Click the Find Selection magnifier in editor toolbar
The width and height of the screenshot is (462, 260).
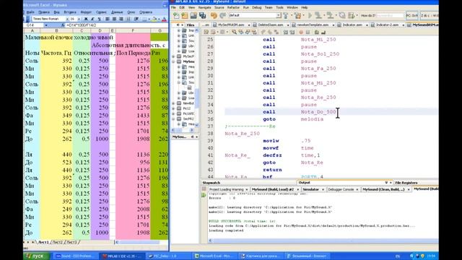click(234, 32)
